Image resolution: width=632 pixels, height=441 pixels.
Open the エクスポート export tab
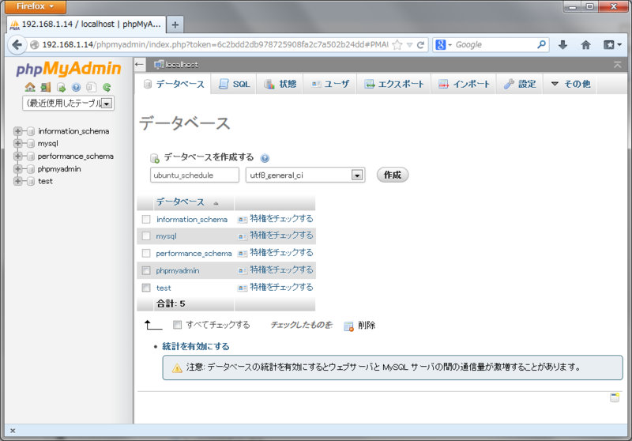point(393,84)
